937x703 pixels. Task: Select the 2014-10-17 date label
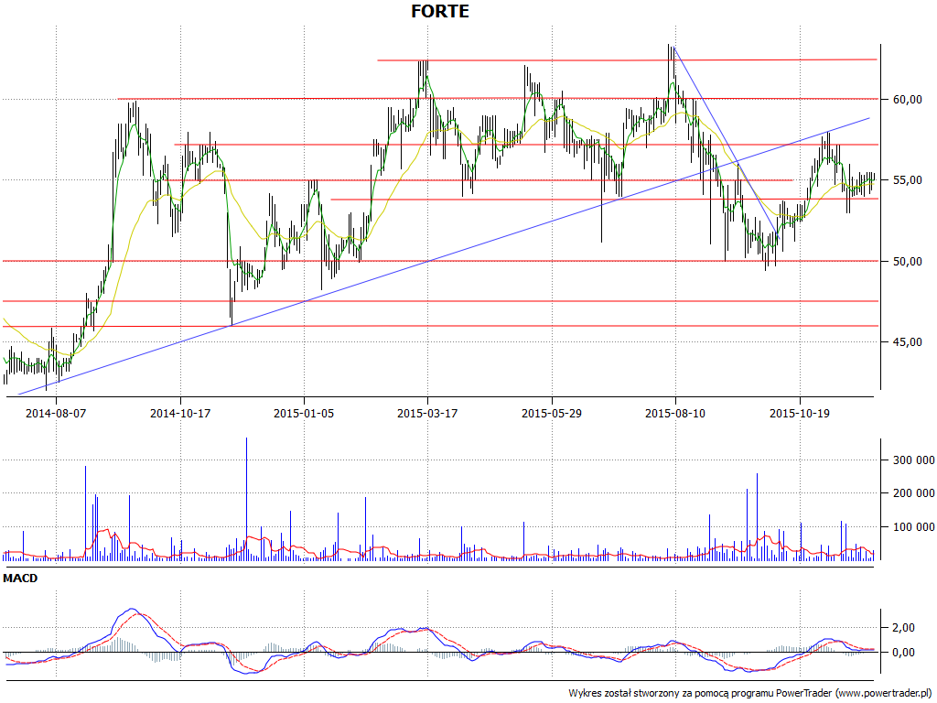click(180, 413)
